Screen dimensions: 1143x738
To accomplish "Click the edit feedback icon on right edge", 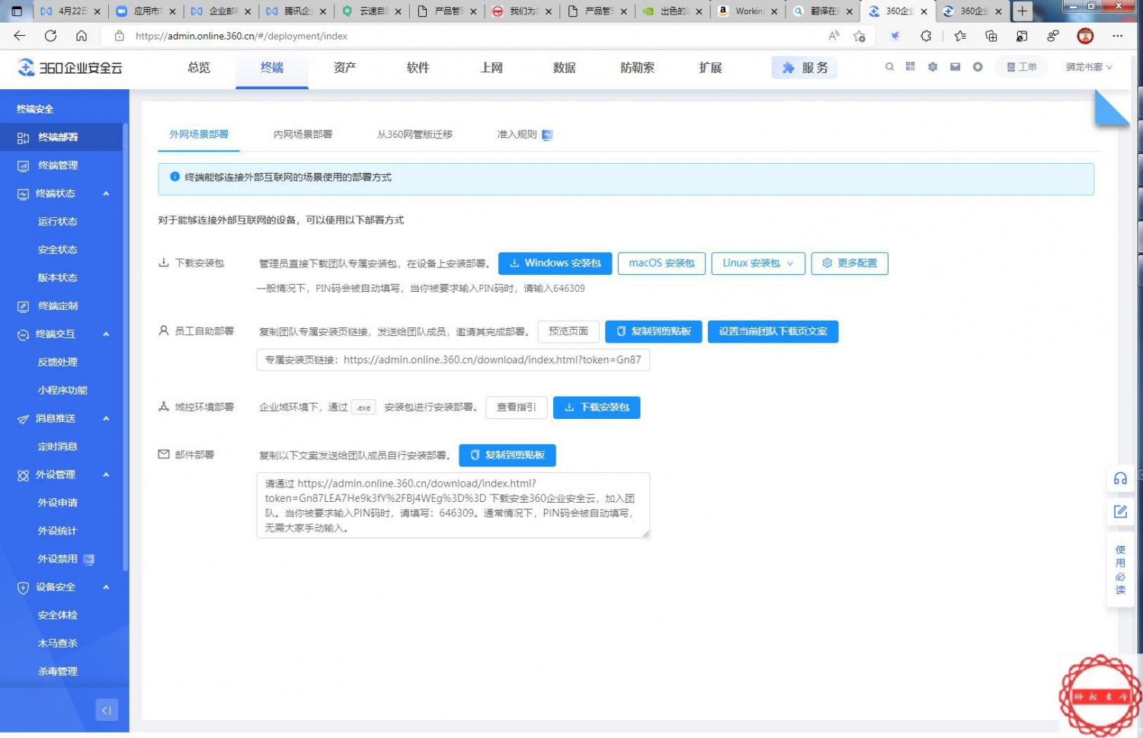I will pos(1120,512).
